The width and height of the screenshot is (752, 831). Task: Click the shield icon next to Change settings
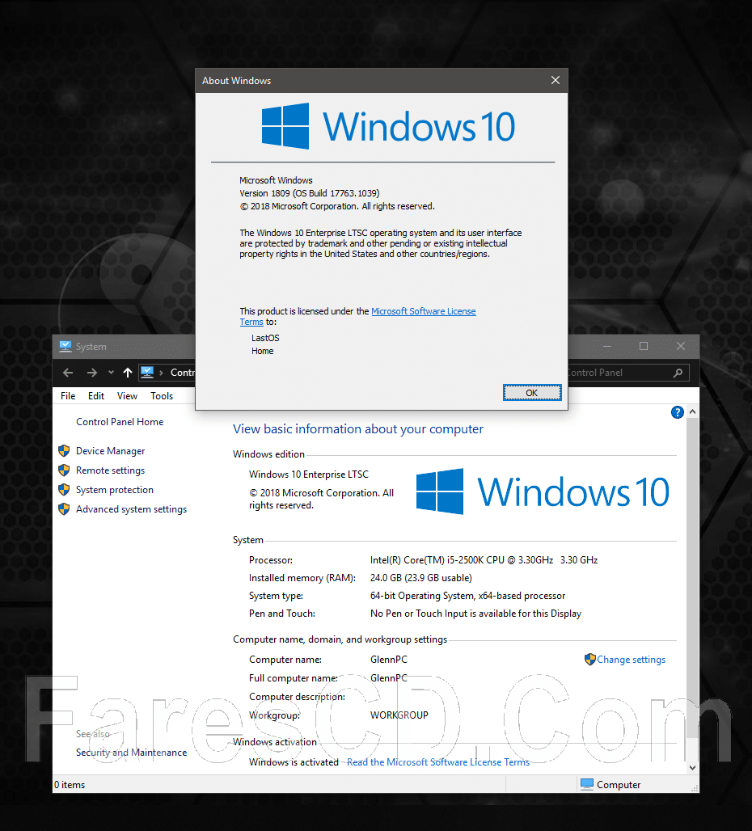pyautogui.click(x=589, y=660)
